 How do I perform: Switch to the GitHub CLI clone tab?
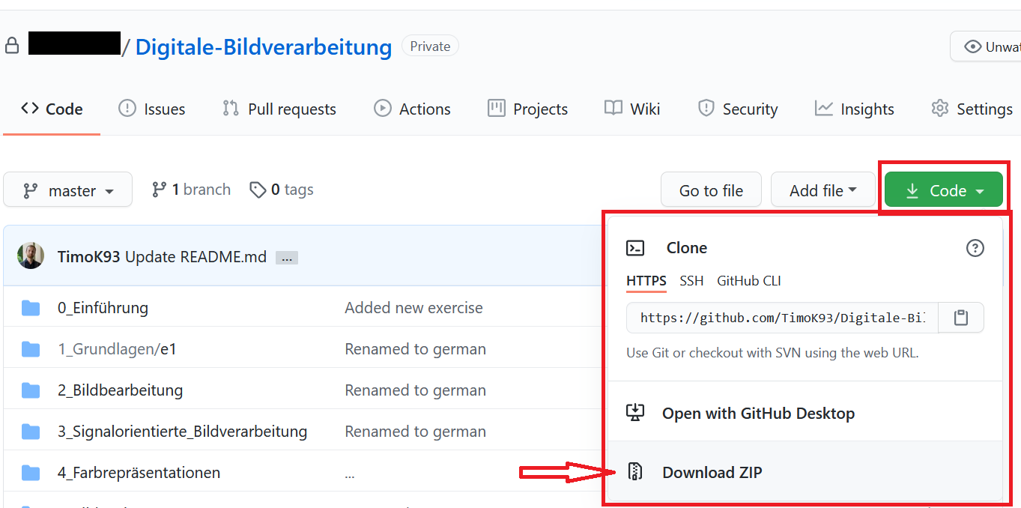pyautogui.click(x=748, y=281)
